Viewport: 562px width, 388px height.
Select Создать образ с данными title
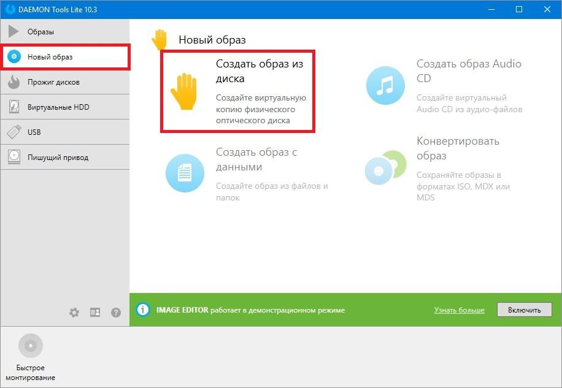pyautogui.click(x=256, y=159)
